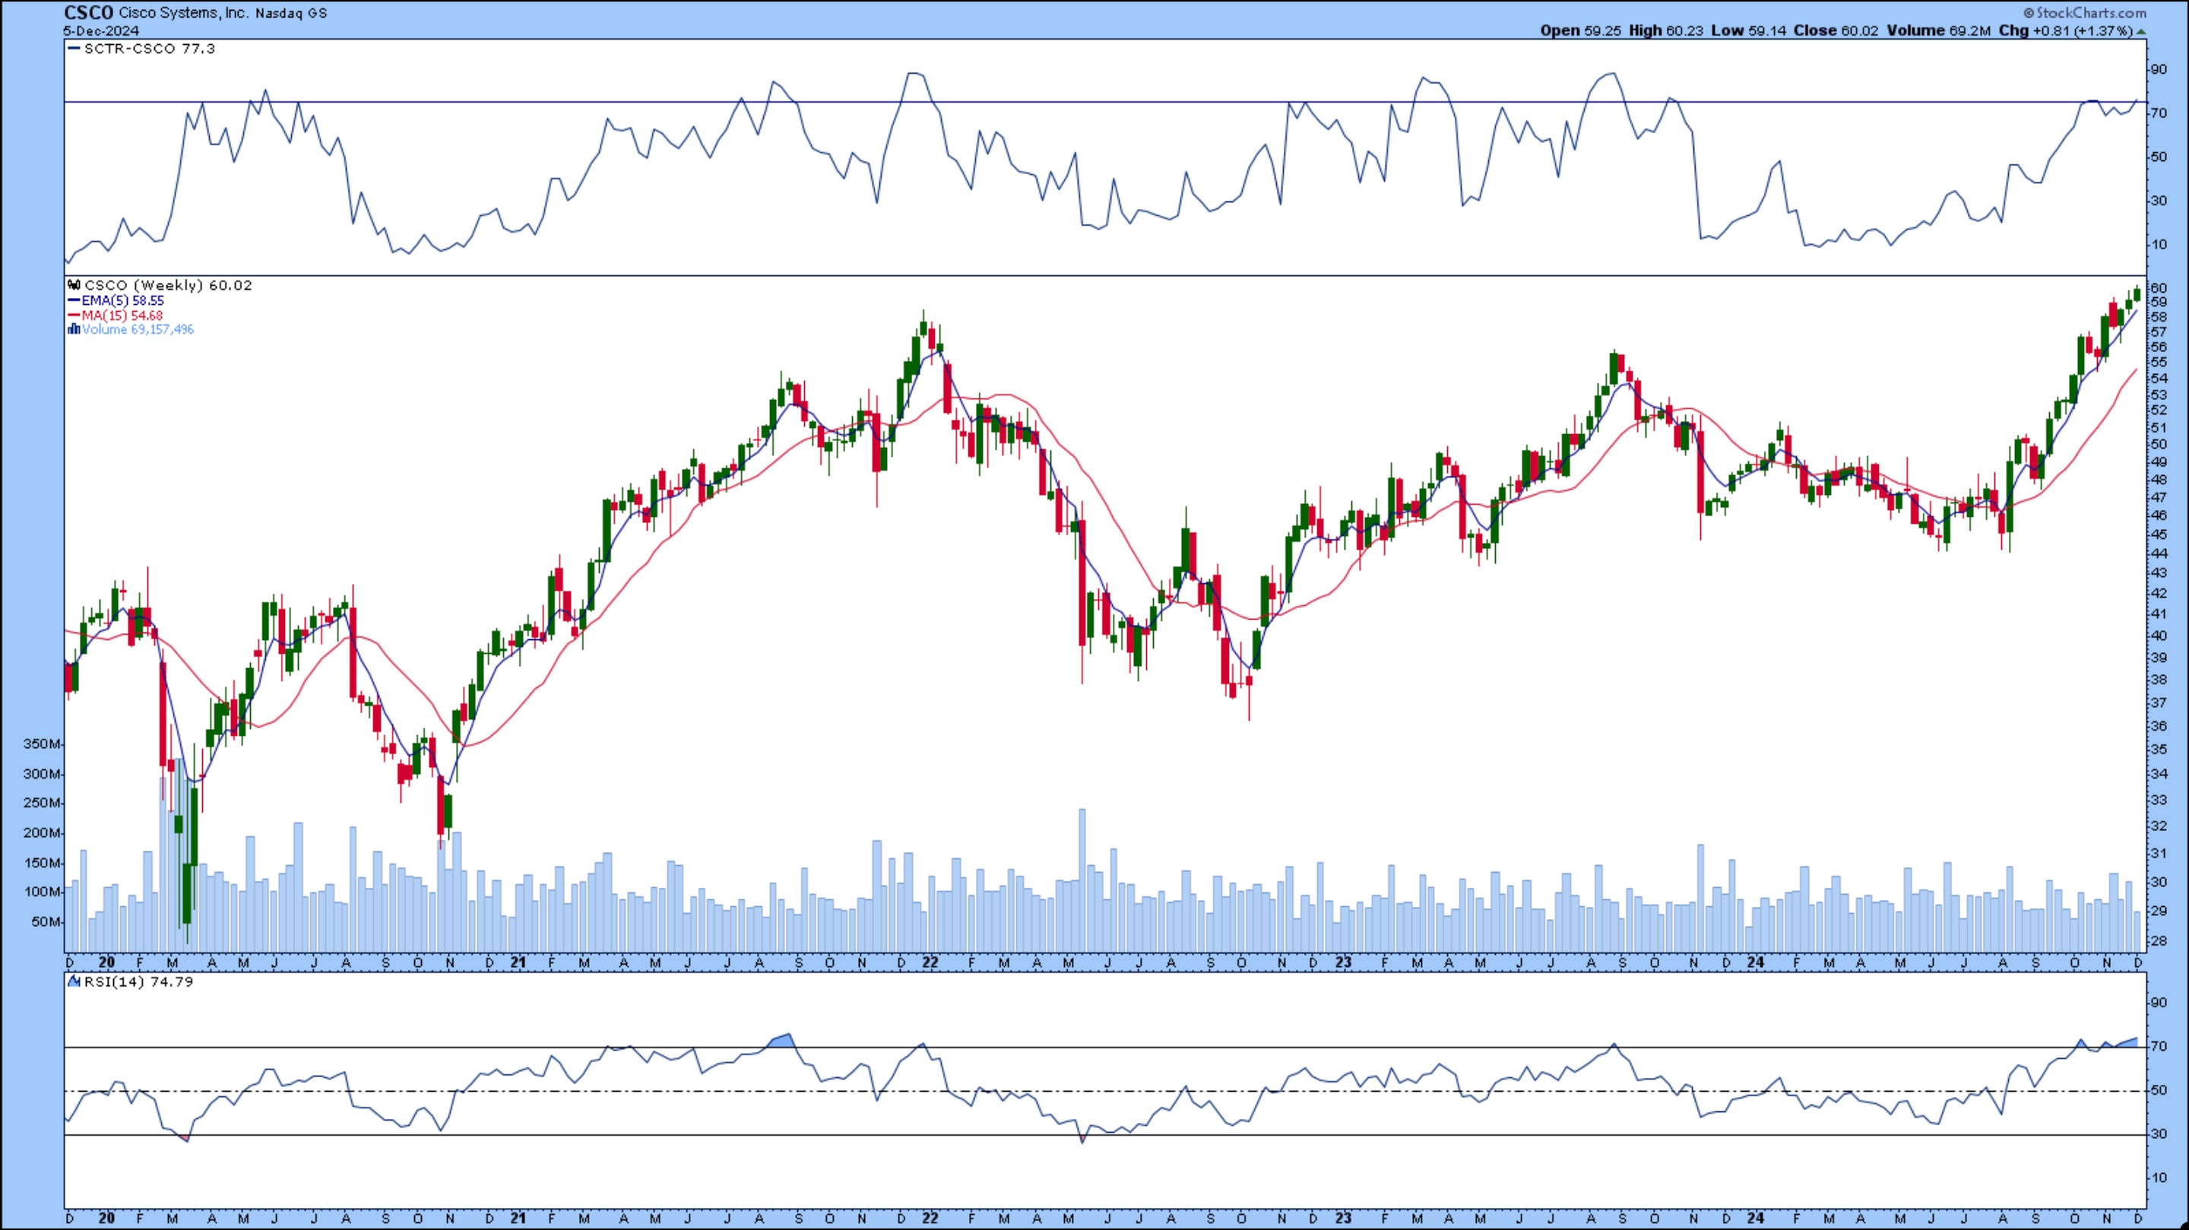
Task: Click the High 60.23 value
Action: click(x=1665, y=30)
